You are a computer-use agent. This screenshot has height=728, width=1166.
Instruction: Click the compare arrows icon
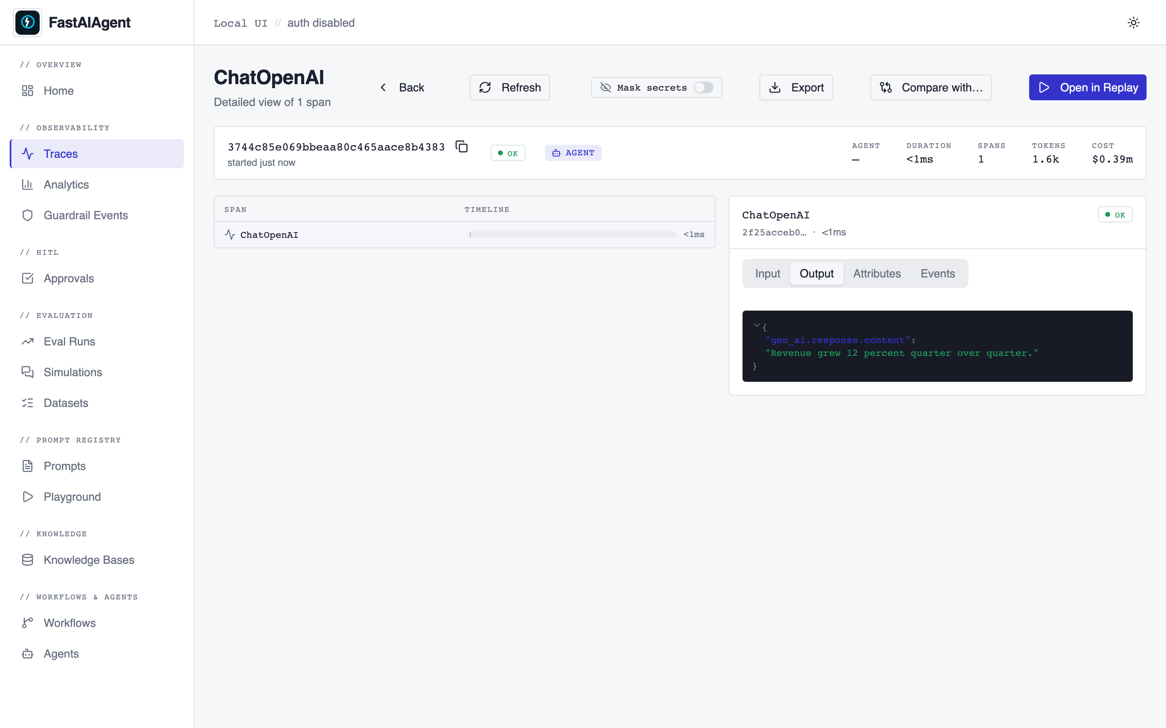click(885, 87)
